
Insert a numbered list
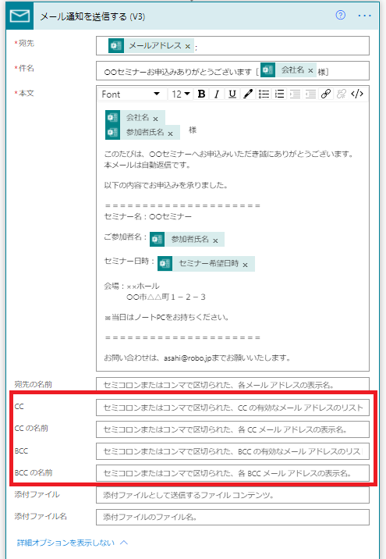[279, 94]
